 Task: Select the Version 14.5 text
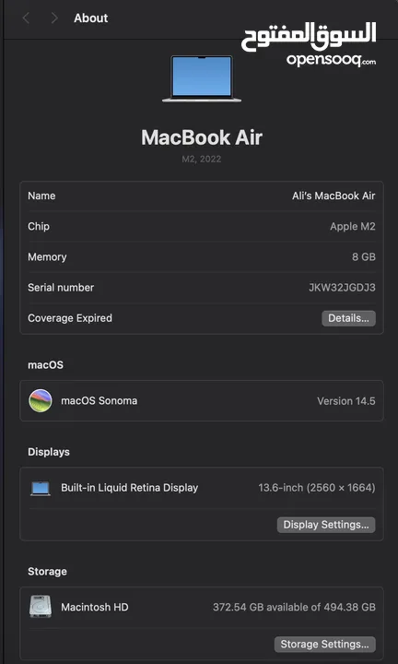(346, 401)
